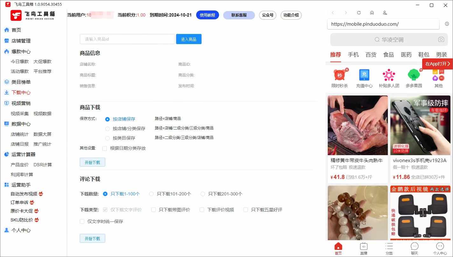Expand the 数据中心 sidebar section
The width and height of the screenshot is (453, 257).
click(x=21, y=124)
